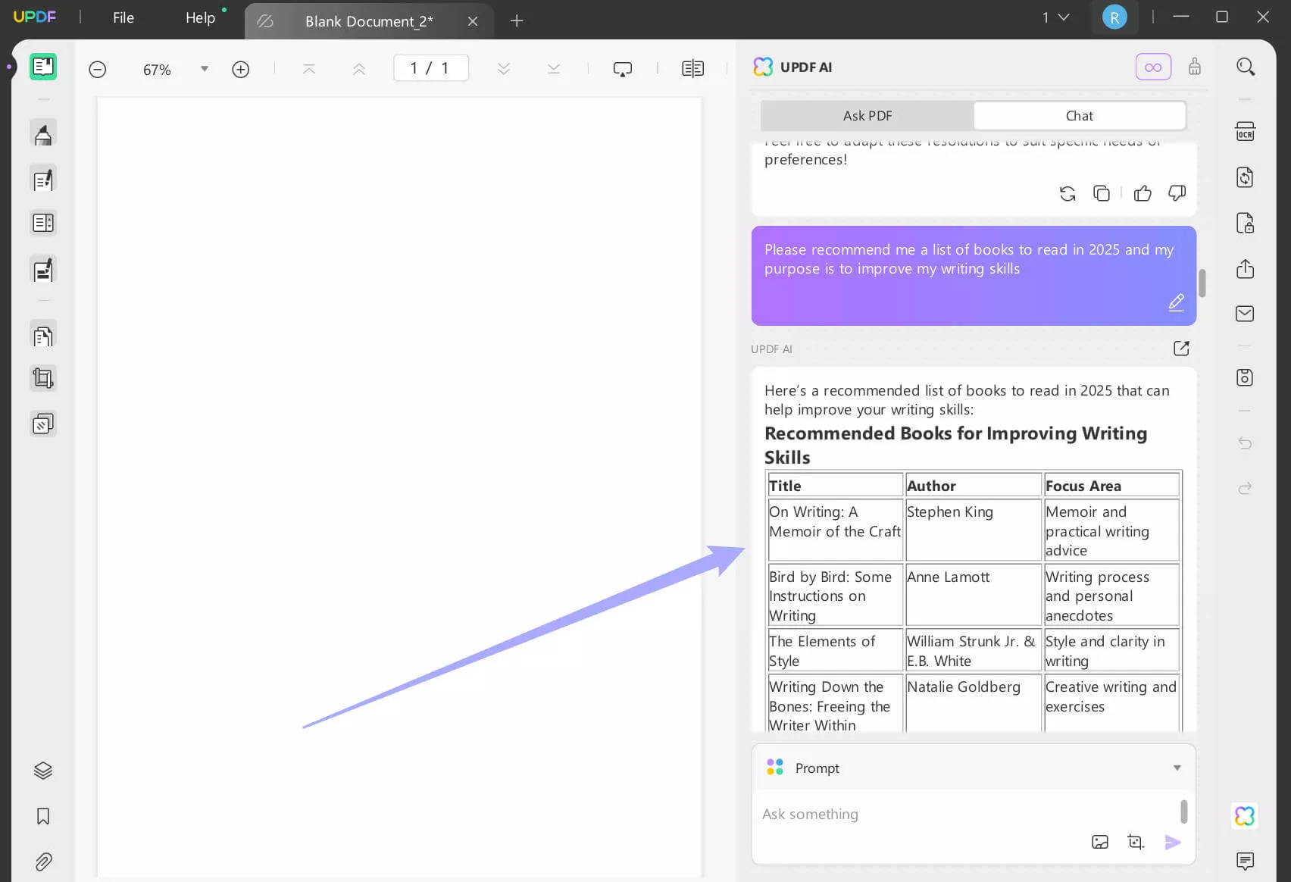Viewport: 1291px width, 882px height.
Task: Switch to the Ask PDF tab
Action: click(867, 116)
